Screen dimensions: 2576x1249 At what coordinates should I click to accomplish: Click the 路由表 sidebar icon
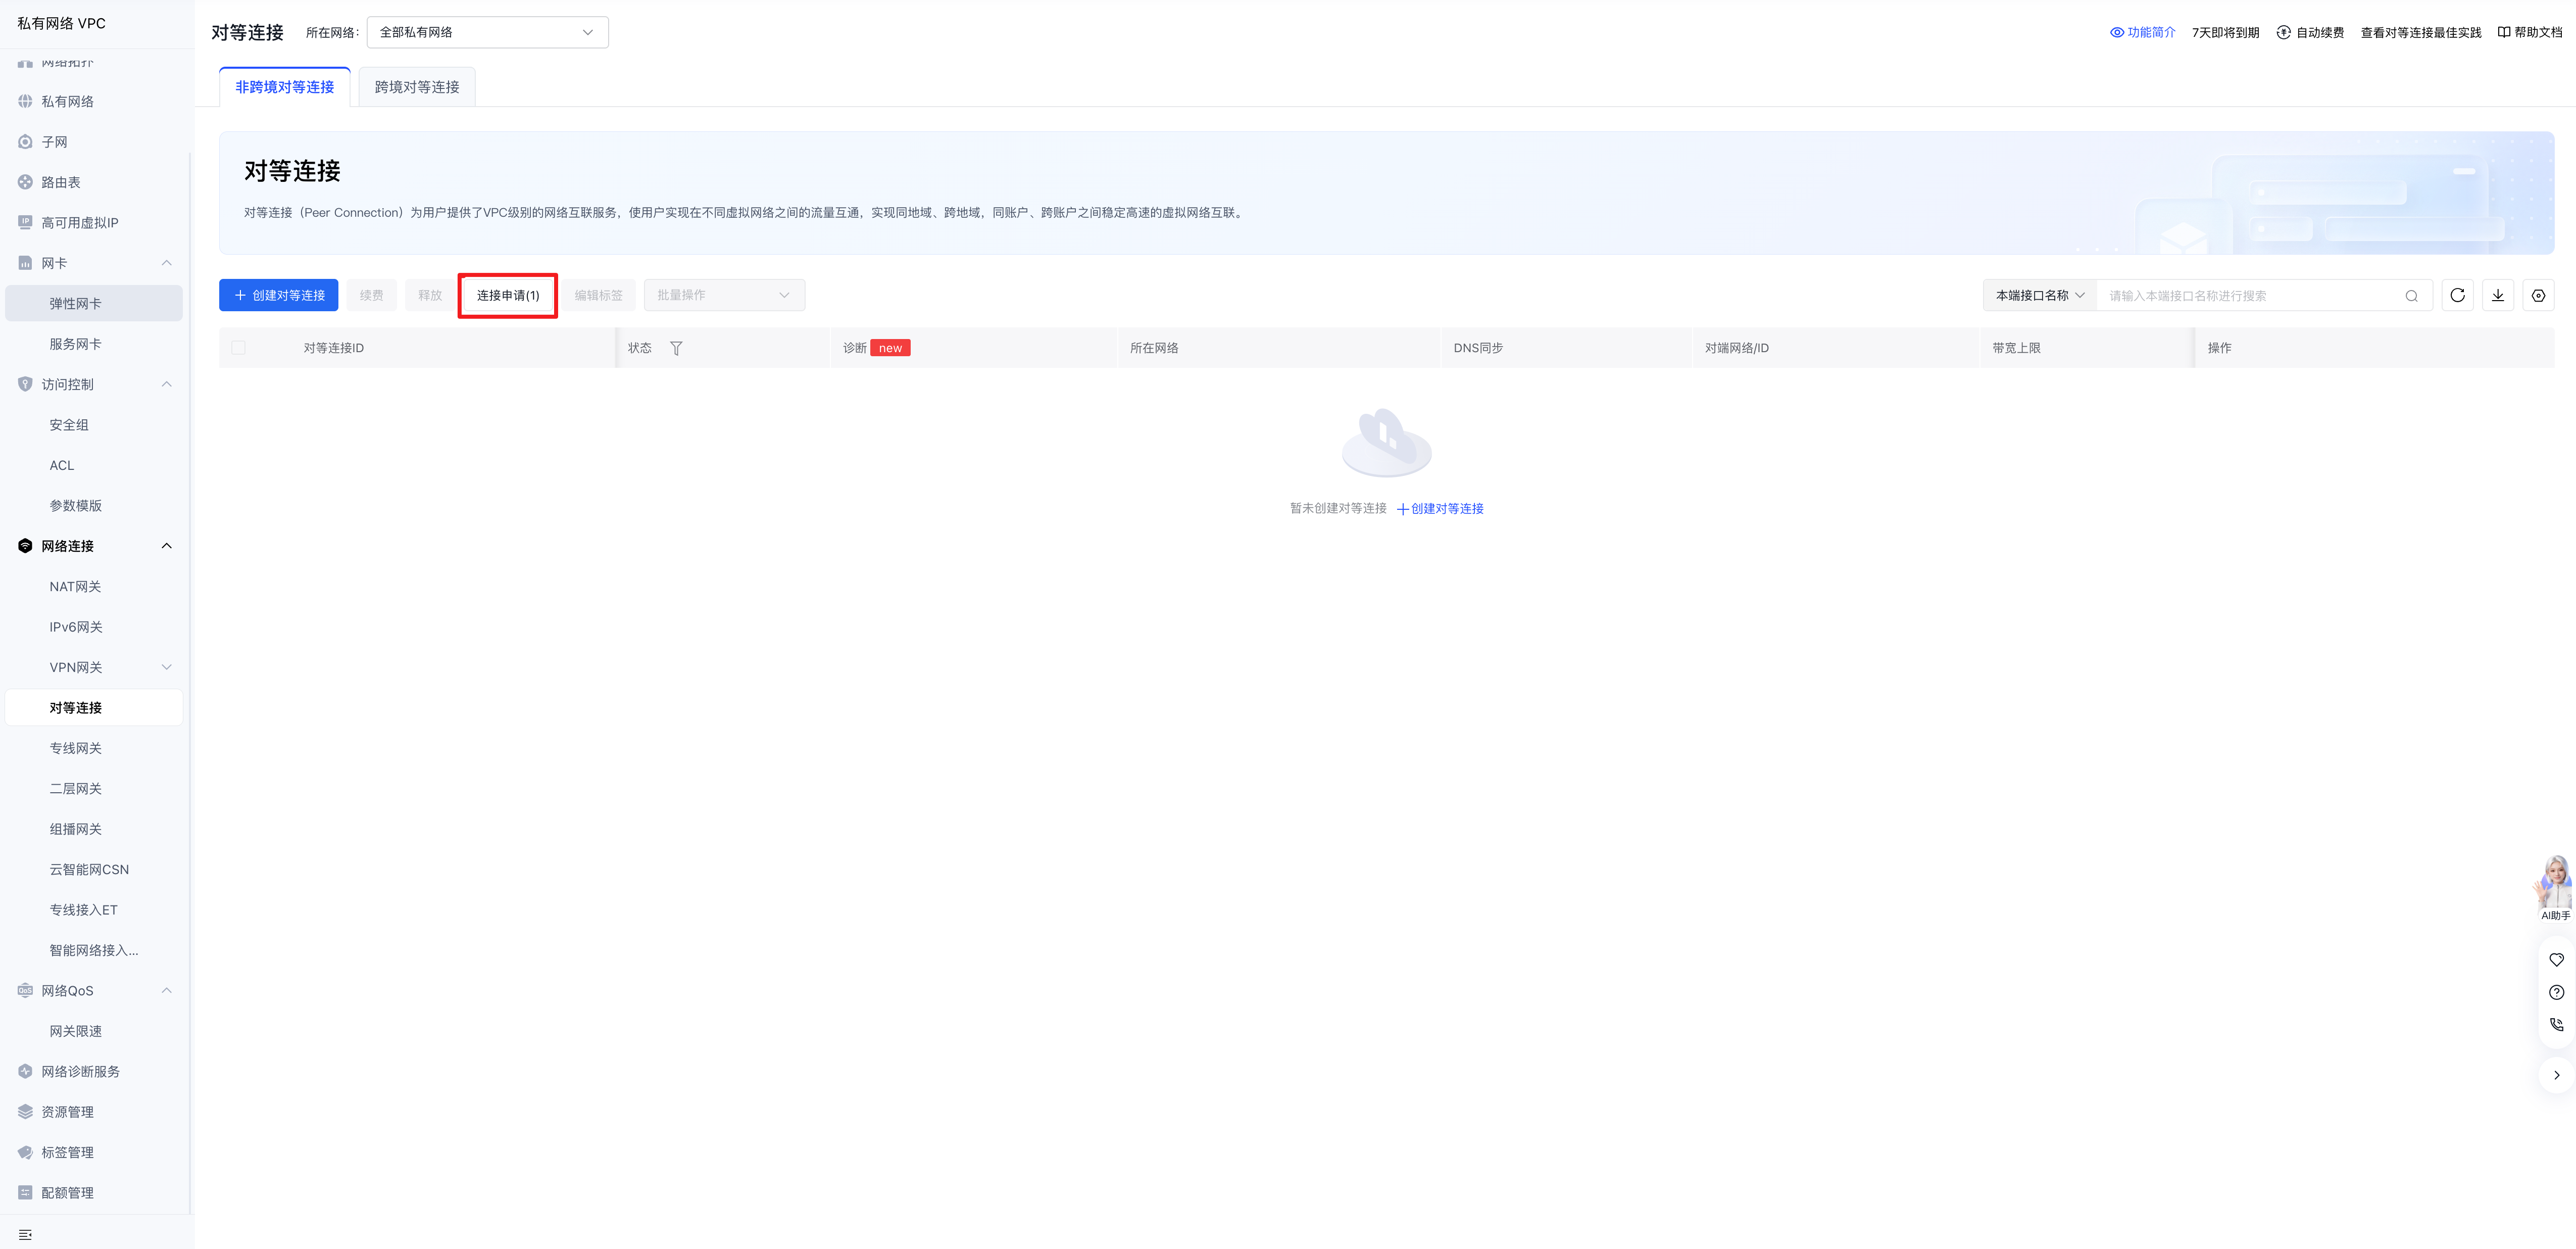point(25,182)
